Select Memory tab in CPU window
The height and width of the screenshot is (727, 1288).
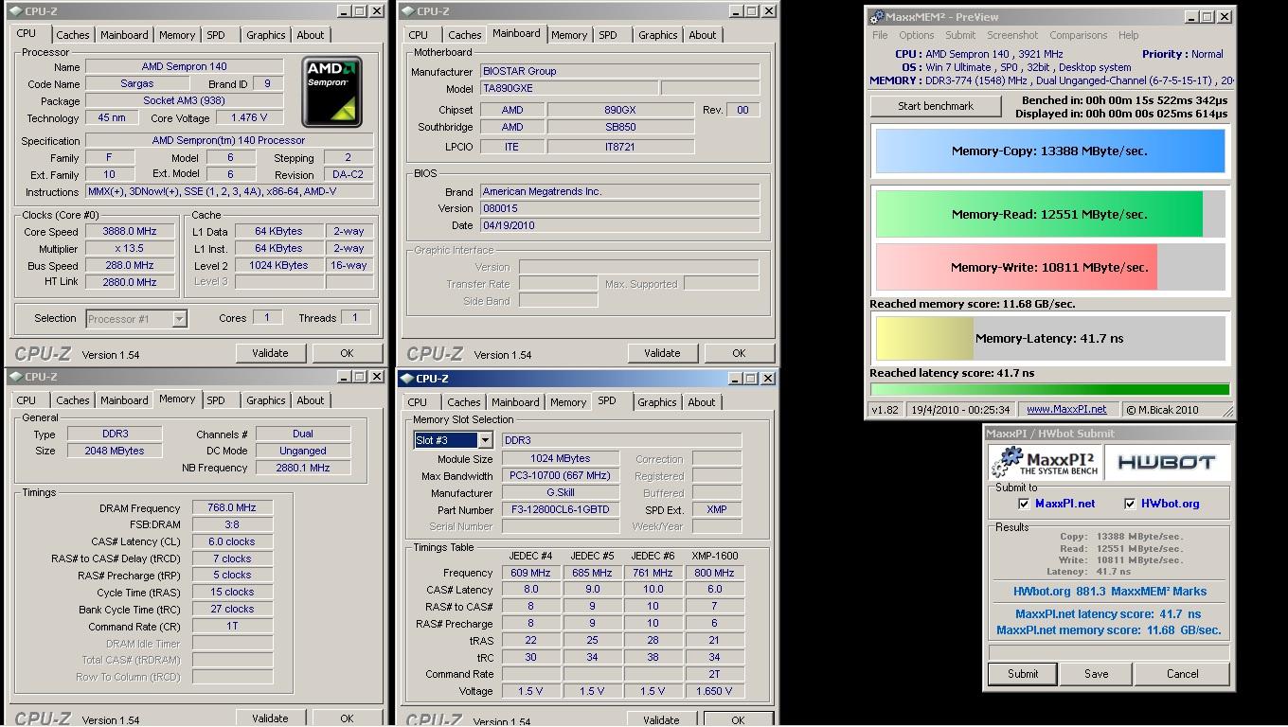tap(177, 35)
